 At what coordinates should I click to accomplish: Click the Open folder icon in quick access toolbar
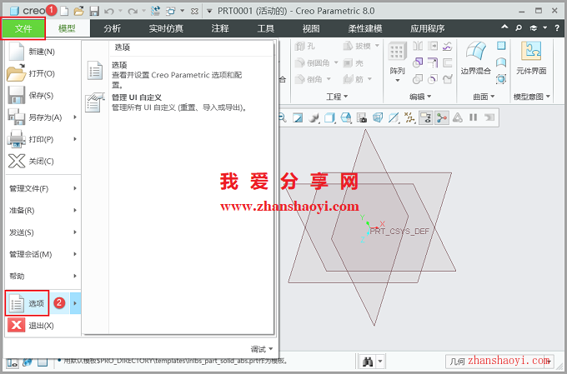coord(78,11)
